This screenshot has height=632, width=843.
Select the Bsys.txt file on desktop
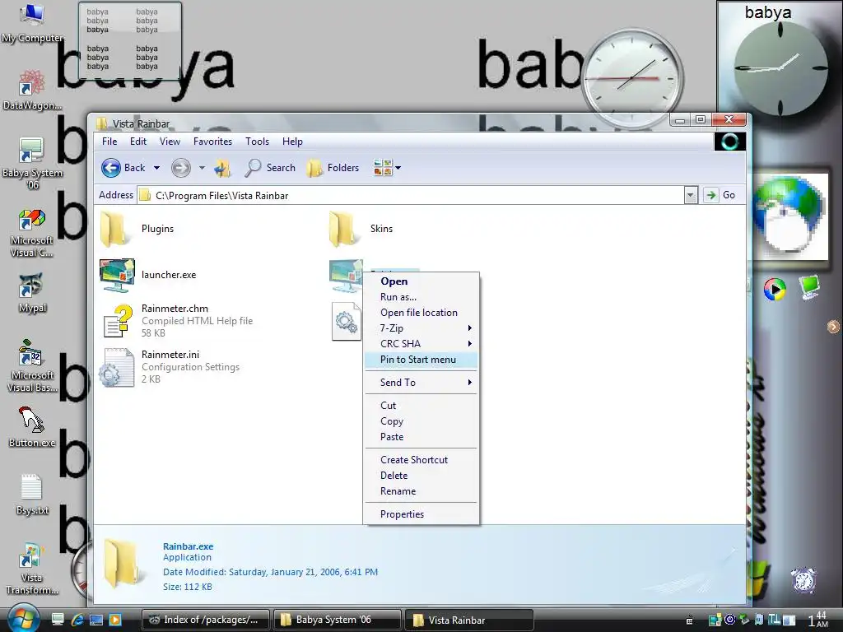click(x=32, y=495)
